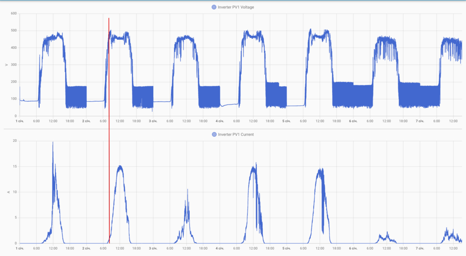Click the 15 tick on current Y-axis
This screenshot has height=256, width=466.
[15, 166]
